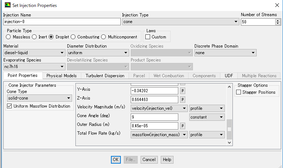Open Total Flow Rate profile type dropdown
The height and width of the screenshot is (168, 283).
point(207,135)
